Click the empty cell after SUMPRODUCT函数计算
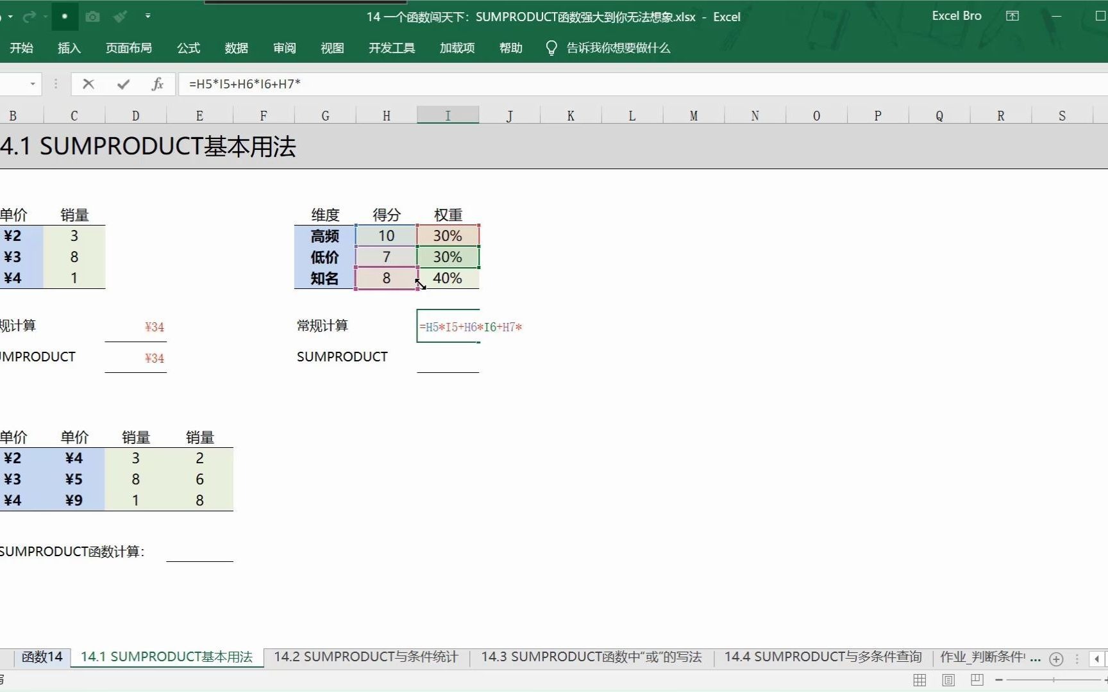 pos(199,551)
